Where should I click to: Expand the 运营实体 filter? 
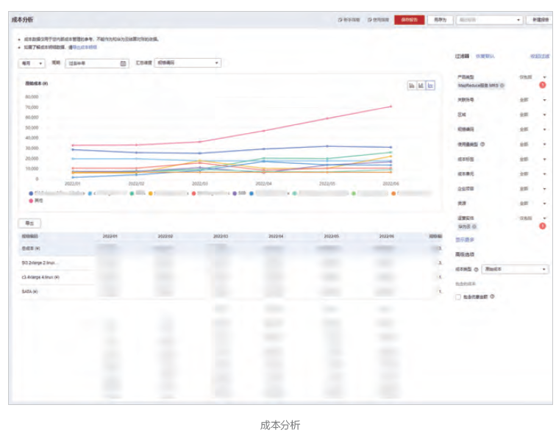[x=544, y=218]
